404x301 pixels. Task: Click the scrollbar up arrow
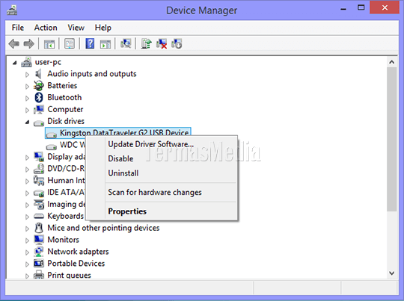point(392,62)
